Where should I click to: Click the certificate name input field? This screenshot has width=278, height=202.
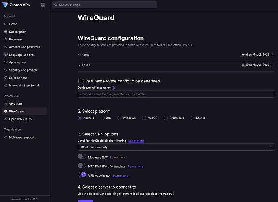tap(176, 94)
